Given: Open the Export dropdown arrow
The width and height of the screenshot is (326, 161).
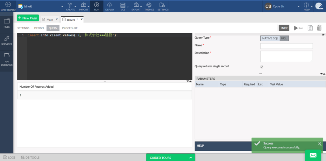Looking at the screenshot, I should pos(141,7).
